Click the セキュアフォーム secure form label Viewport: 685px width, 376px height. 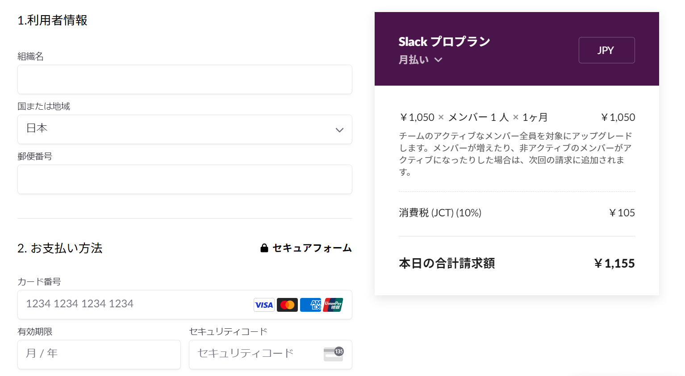click(312, 248)
